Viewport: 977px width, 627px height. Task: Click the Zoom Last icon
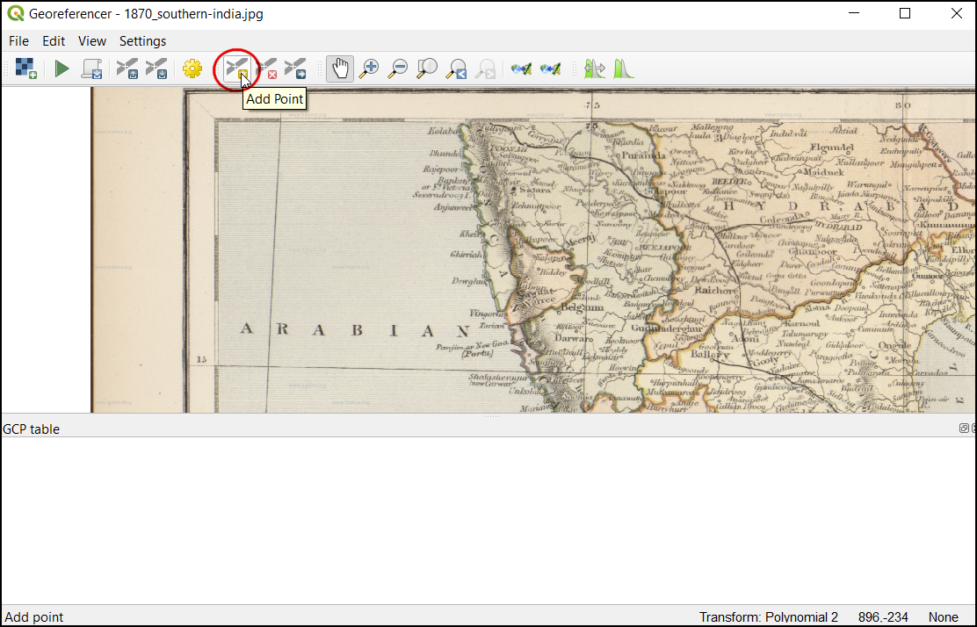[x=456, y=68]
